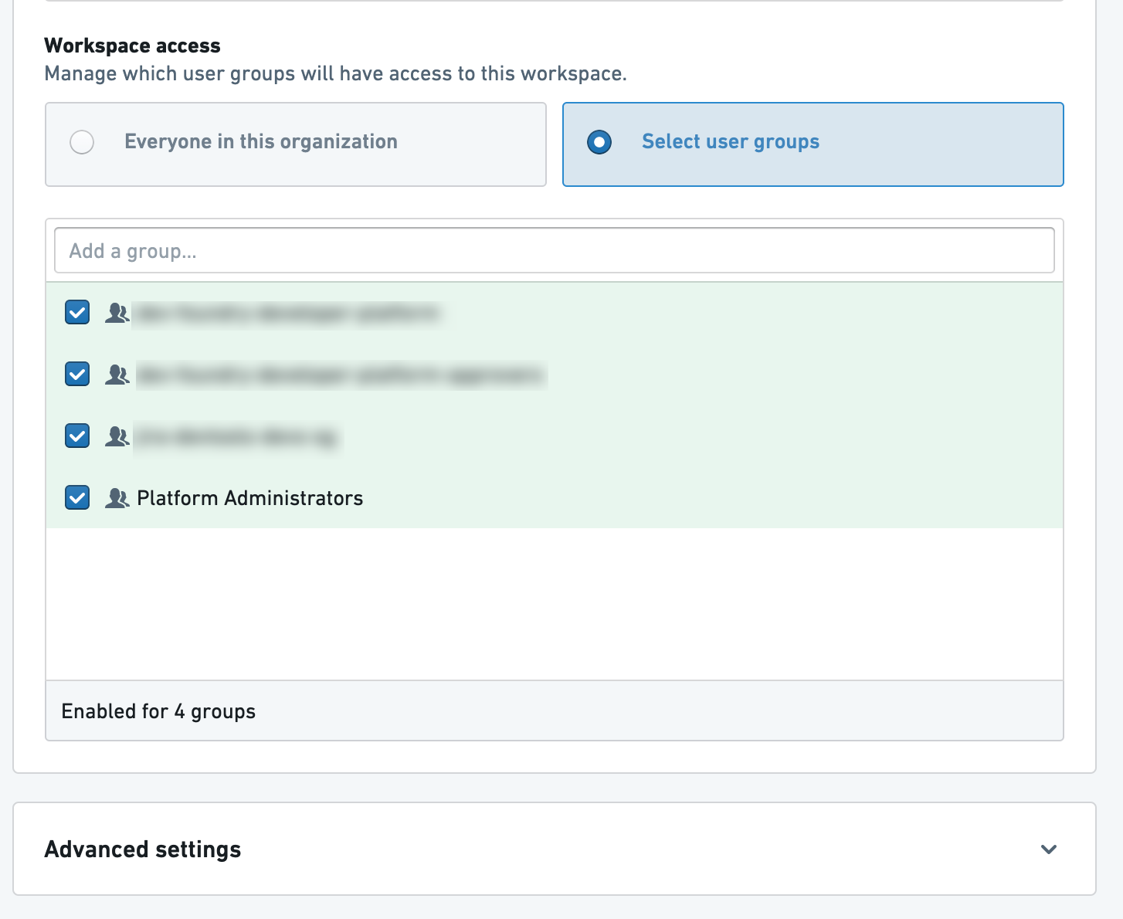The width and height of the screenshot is (1123, 919).
Task: Select the Everyone in this organization radio button
Action: click(x=82, y=142)
